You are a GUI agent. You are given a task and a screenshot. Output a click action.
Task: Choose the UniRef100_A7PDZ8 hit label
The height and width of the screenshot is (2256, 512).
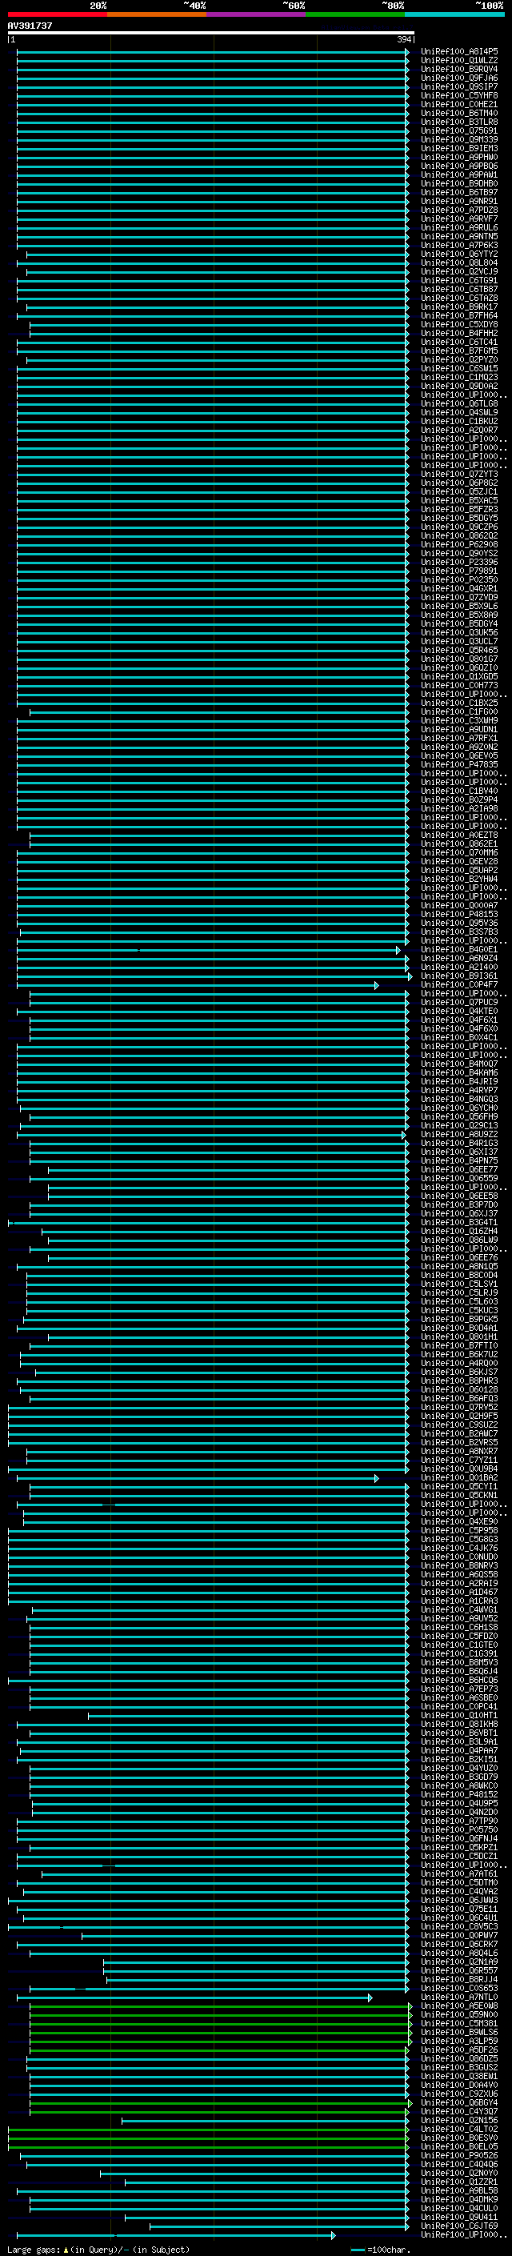[459, 210]
